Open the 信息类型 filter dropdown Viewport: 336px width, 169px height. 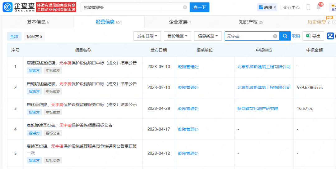(x=208, y=36)
